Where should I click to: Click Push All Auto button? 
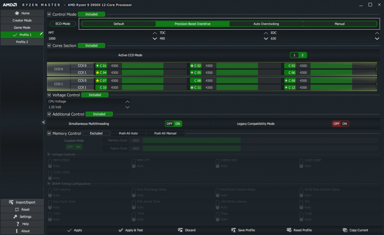pos(128,133)
